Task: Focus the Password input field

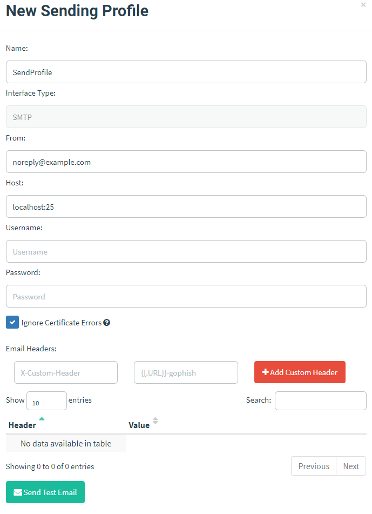Action: (x=186, y=296)
